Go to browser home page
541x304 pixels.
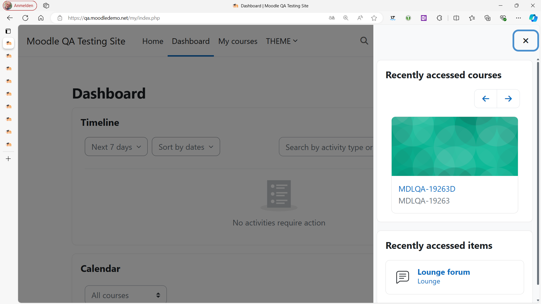point(41,18)
